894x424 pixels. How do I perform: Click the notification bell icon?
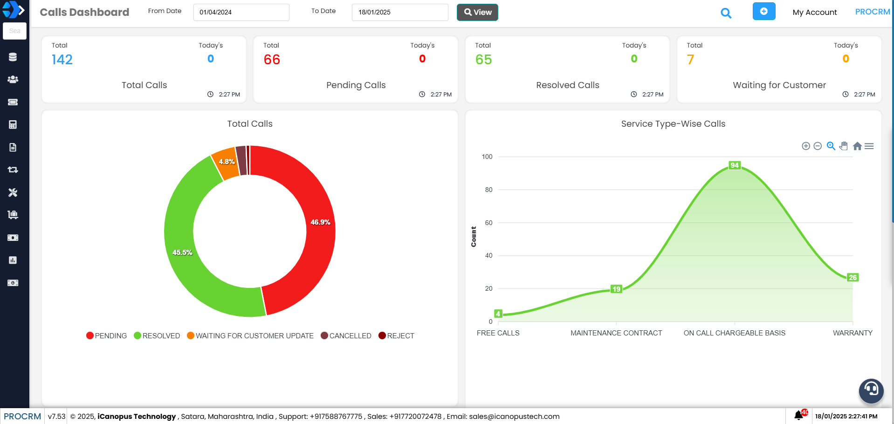799,415
